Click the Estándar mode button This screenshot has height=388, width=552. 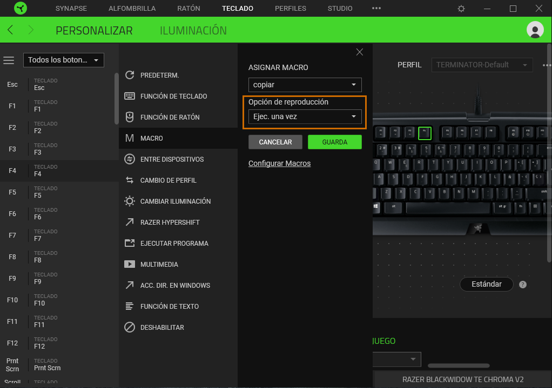[486, 284]
